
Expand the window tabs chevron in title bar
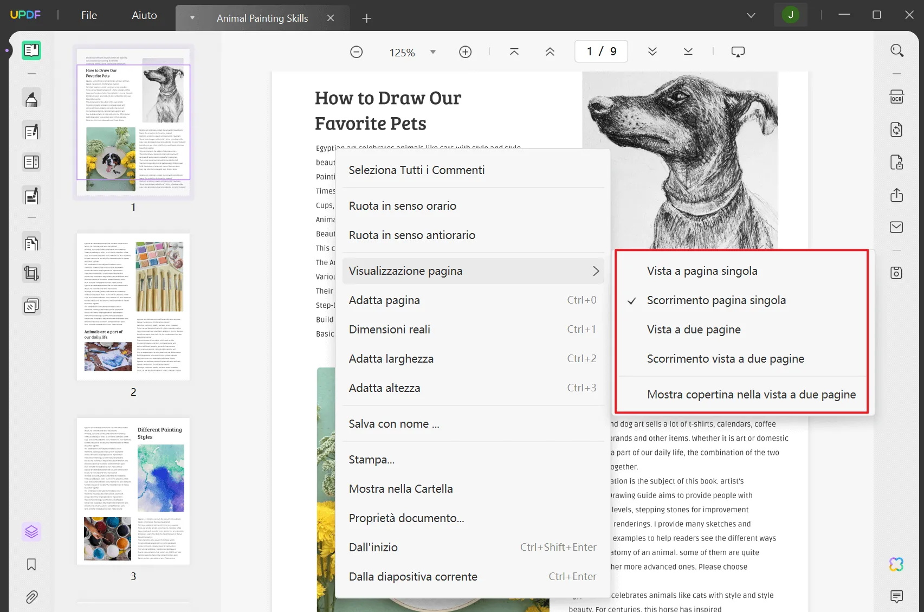751,15
